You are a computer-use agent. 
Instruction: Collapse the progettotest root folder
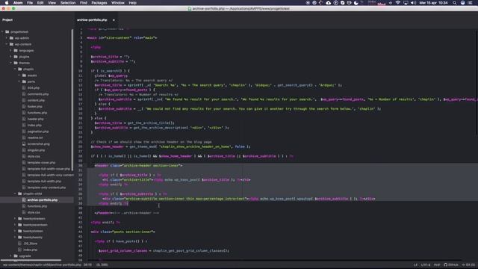point(2,31)
